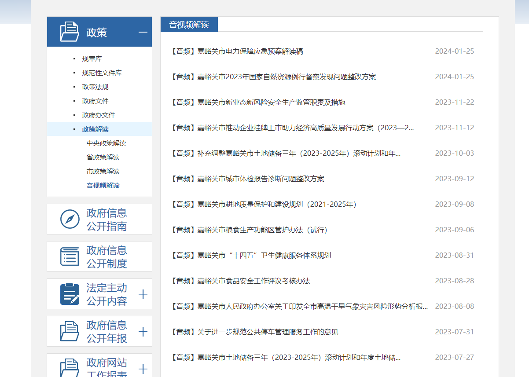This screenshot has height=377, width=529.
Task: Expand the 法定主动公开内容 section
Action: 143,294
